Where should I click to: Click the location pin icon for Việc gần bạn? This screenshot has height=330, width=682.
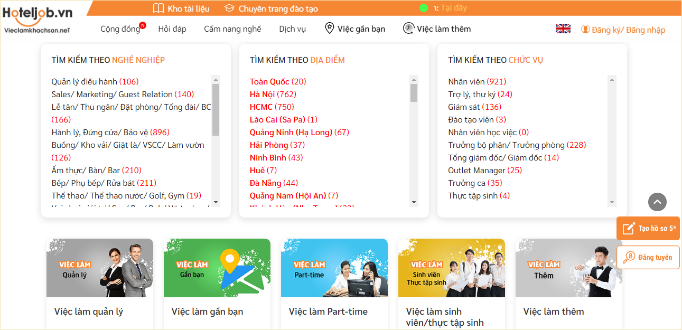(x=329, y=29)
